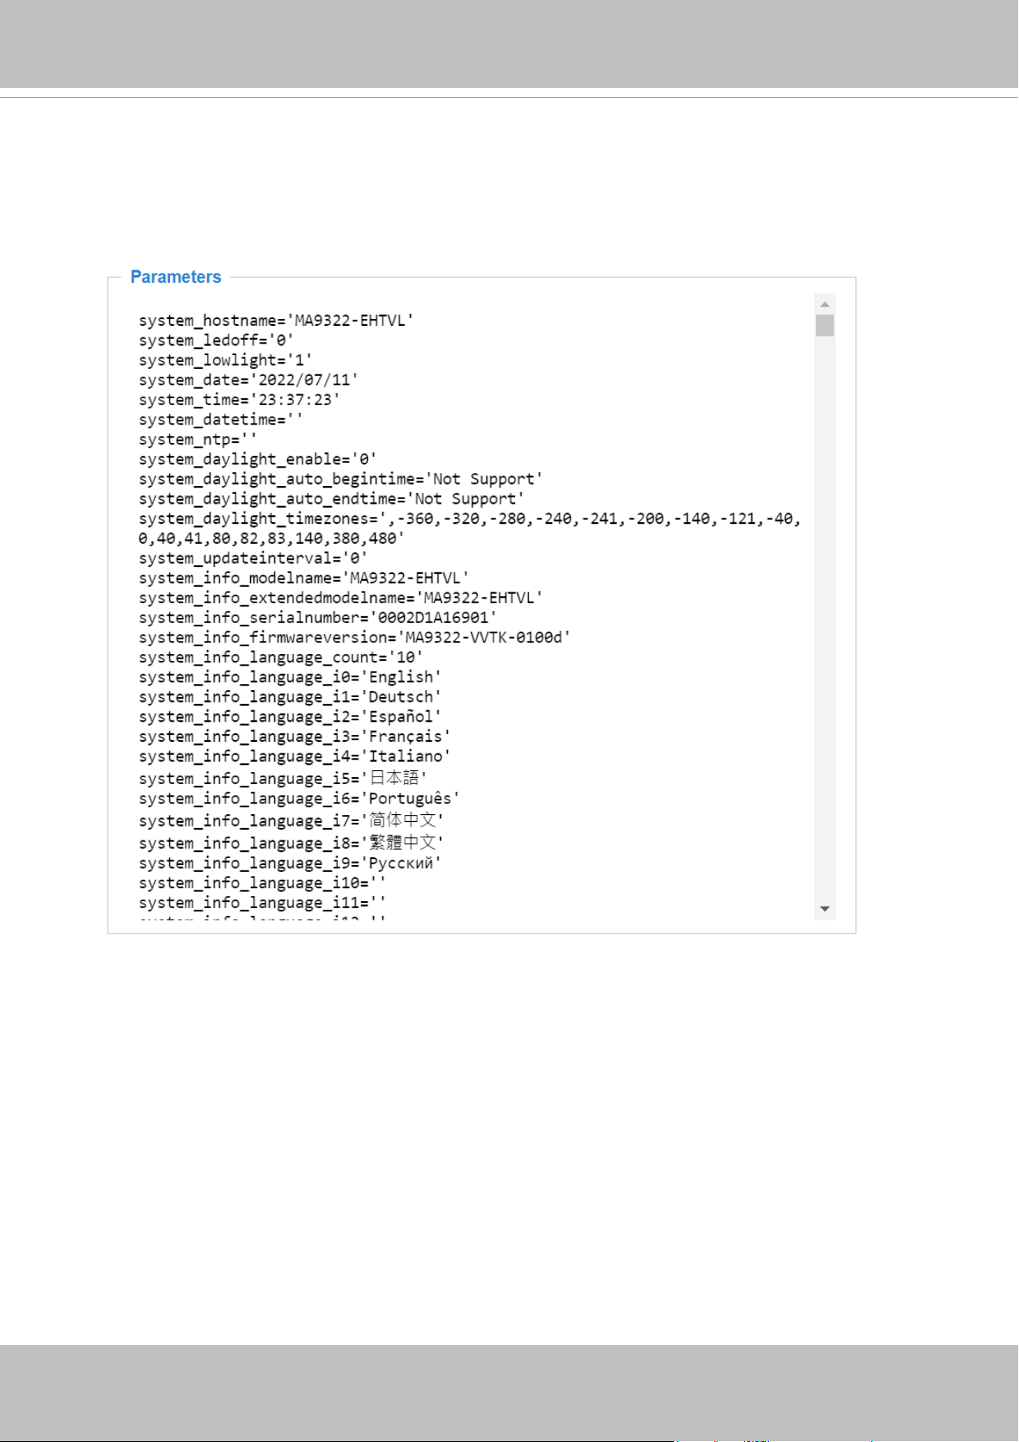This screenshot has height=1442, width=1019.
Task: Click the language_i5 Japanese line
Action: point(283,778)
